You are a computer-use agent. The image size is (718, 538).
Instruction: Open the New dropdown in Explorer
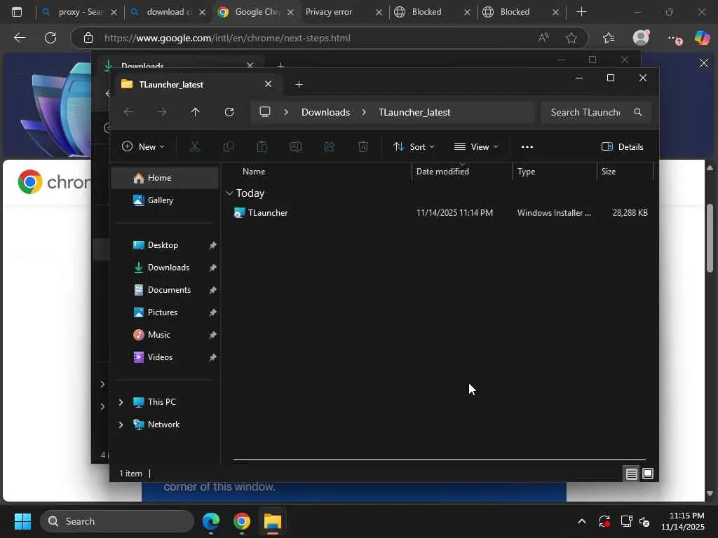(143, 147)
